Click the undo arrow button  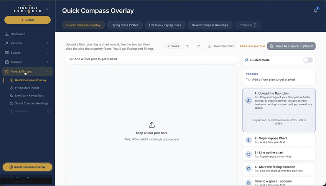[188, 46]
